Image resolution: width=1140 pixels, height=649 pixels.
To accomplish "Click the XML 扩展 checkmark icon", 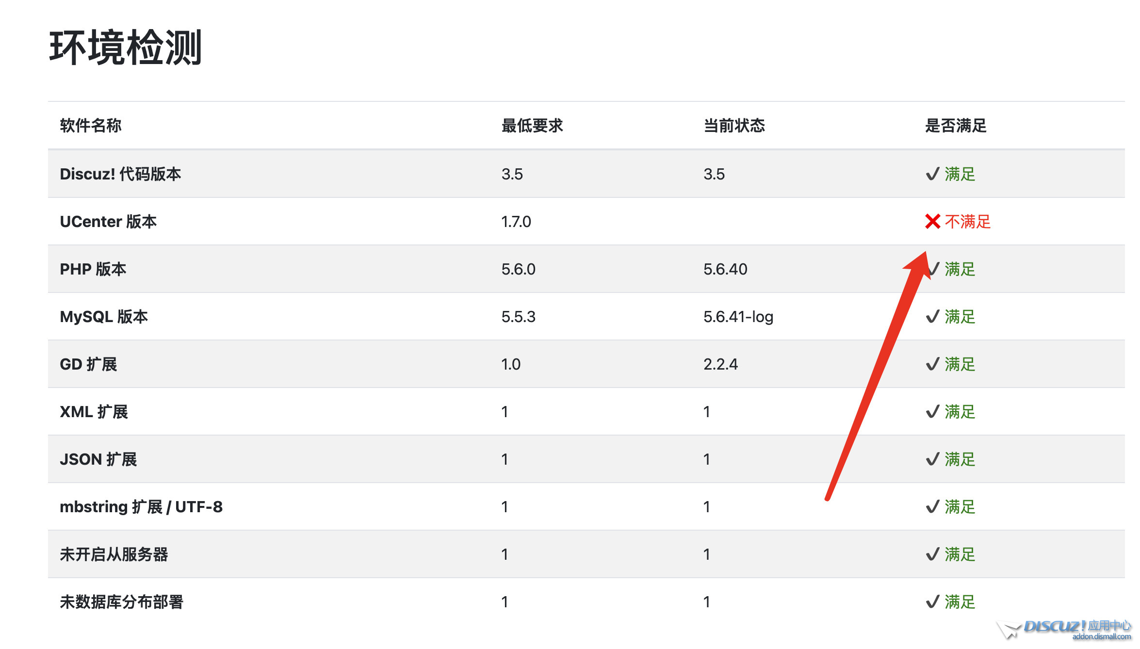I will tap(932, 412).
